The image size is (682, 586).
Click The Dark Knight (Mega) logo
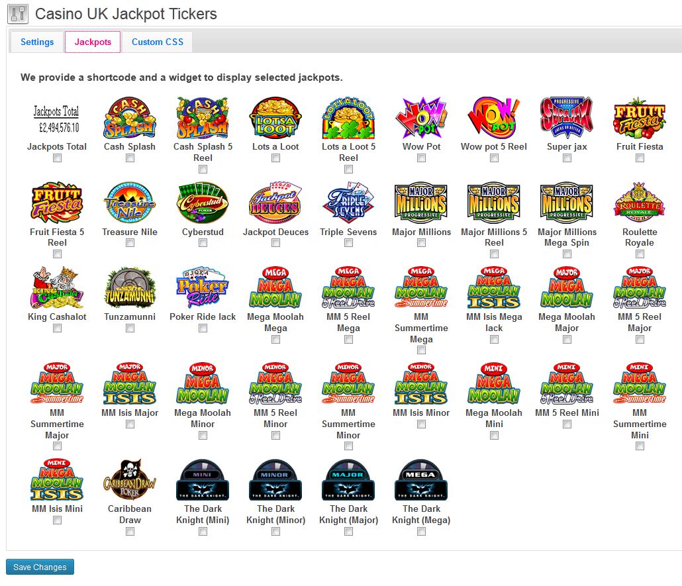pos(421,479)
